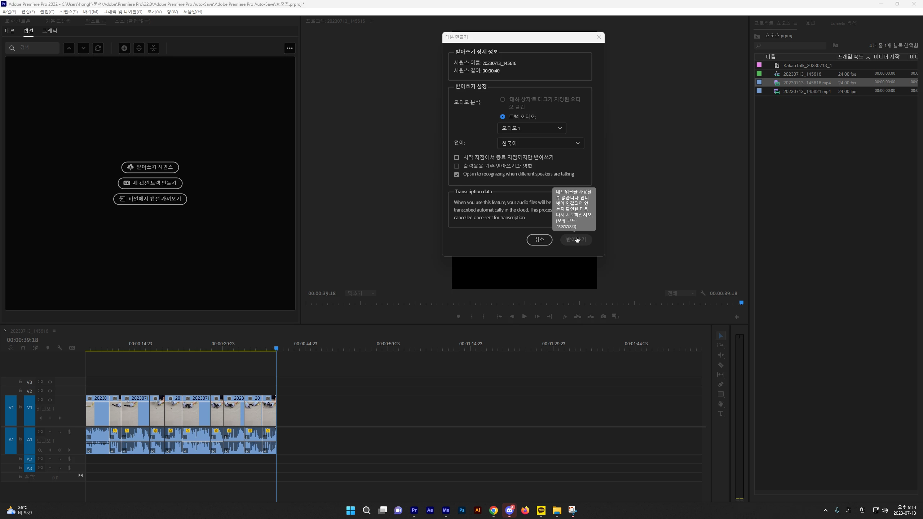This screenshot has width=923, height=519.
Task: Click the export frame camera icon
Action: (603, 316)
